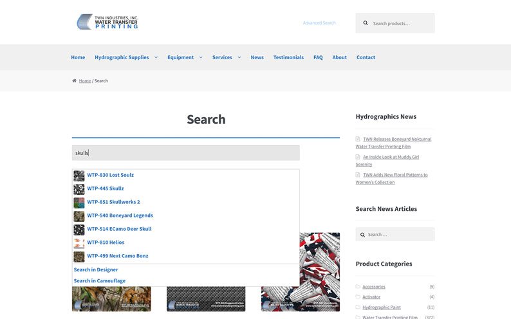The image size is (511, 319).
Task: Click the WTP-514 ECamo Deer Skull thumbnail
Action: pos(79,230)
